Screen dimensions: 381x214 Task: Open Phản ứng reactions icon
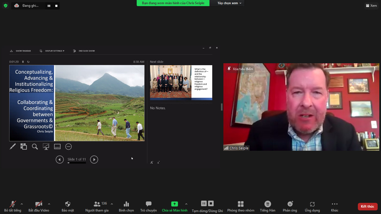(290, 206)
